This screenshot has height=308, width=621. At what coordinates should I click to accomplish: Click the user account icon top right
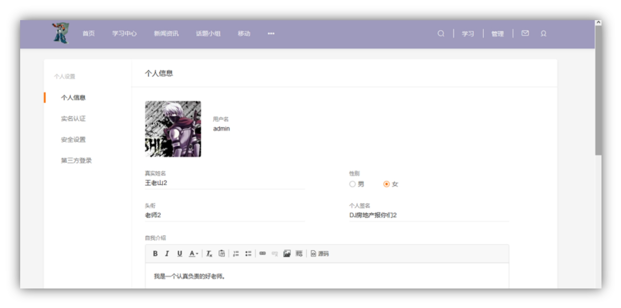(543, 34)
